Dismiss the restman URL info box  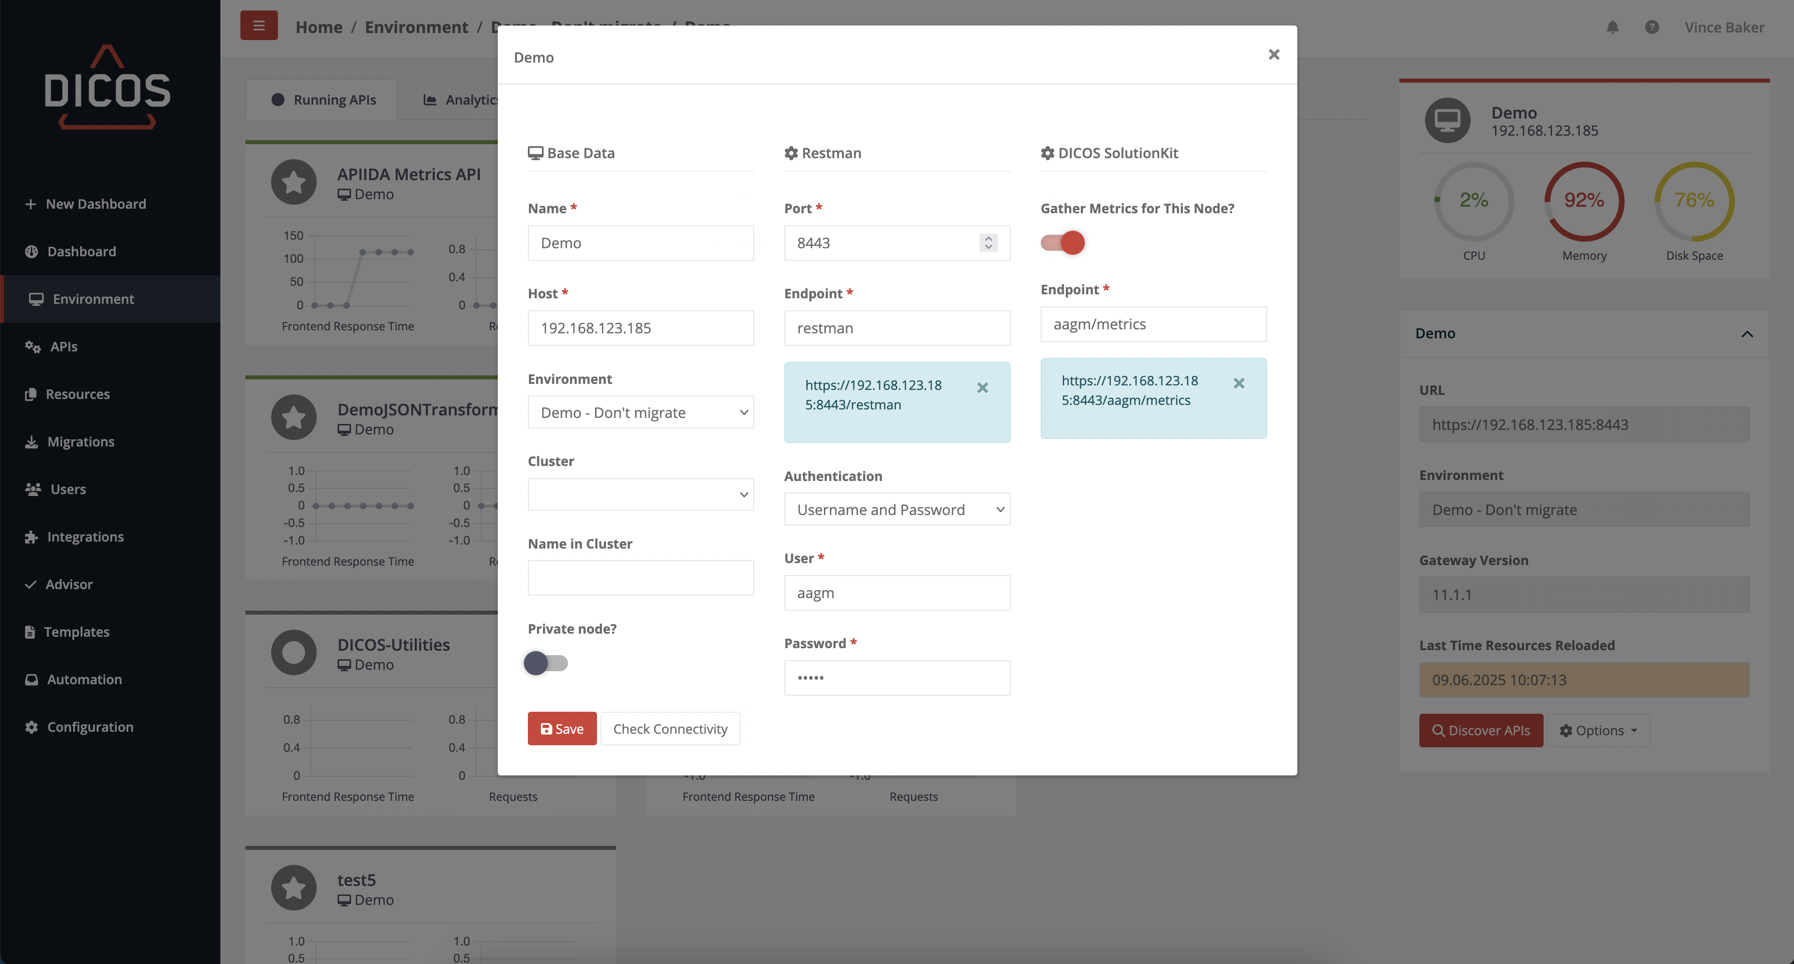pyautogui.click(x=982, y=388)
